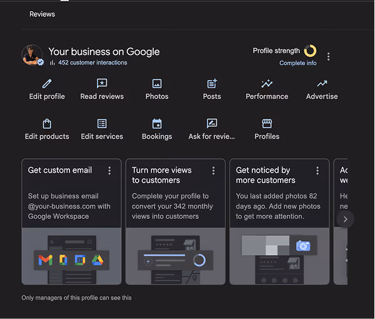Viewport: 375px width, 319px height.
Task: Click the Google Drive icon in the illustration
Action: click(x=97, y=260)
